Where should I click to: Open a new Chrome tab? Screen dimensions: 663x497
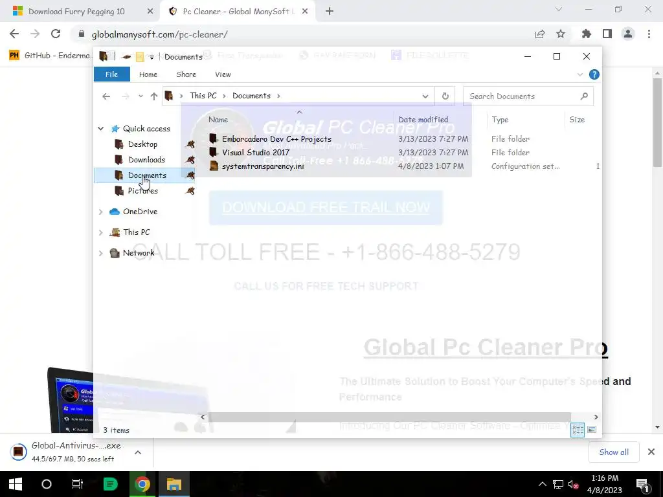(330, 12)
